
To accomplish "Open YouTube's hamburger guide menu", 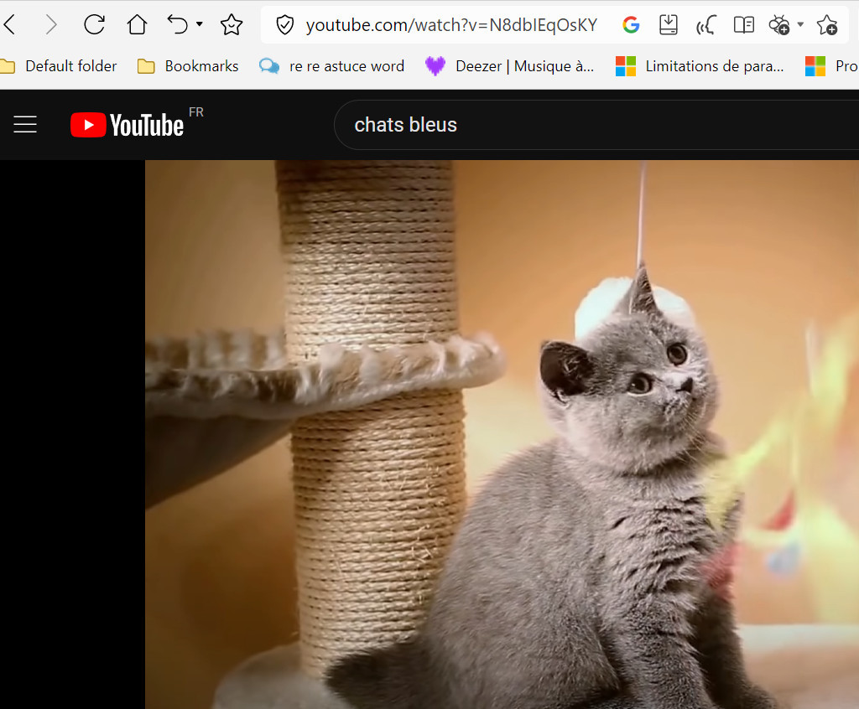I will pos(25,125).
